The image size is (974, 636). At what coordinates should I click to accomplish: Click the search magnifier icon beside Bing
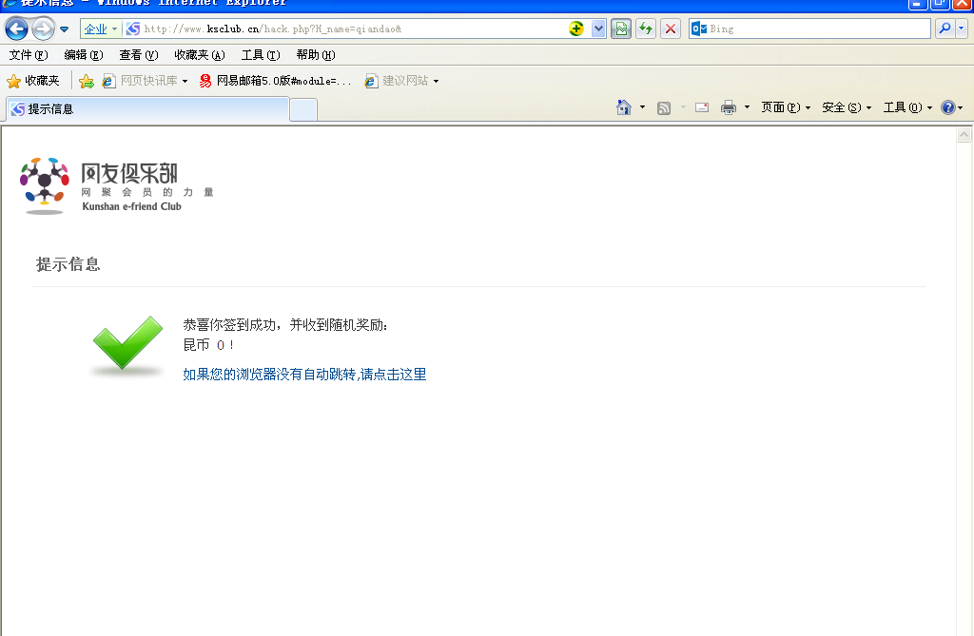pos(944,29)
